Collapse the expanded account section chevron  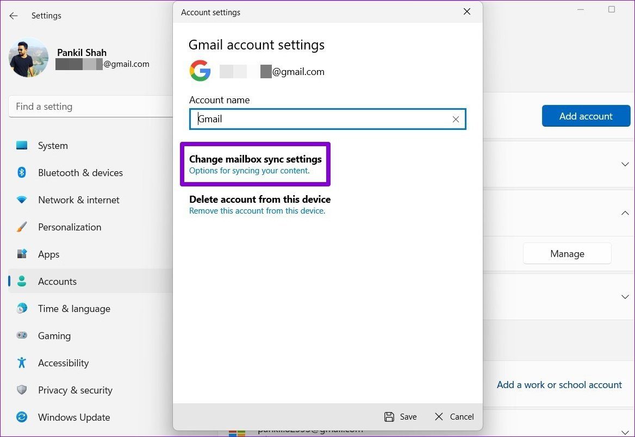625,213
